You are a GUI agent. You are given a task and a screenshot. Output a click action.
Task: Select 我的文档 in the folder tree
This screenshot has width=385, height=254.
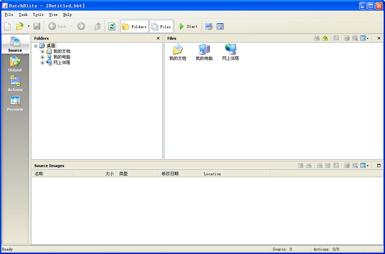click(62, 51)
